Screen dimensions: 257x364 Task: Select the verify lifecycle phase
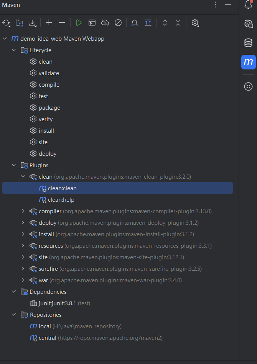41,119
